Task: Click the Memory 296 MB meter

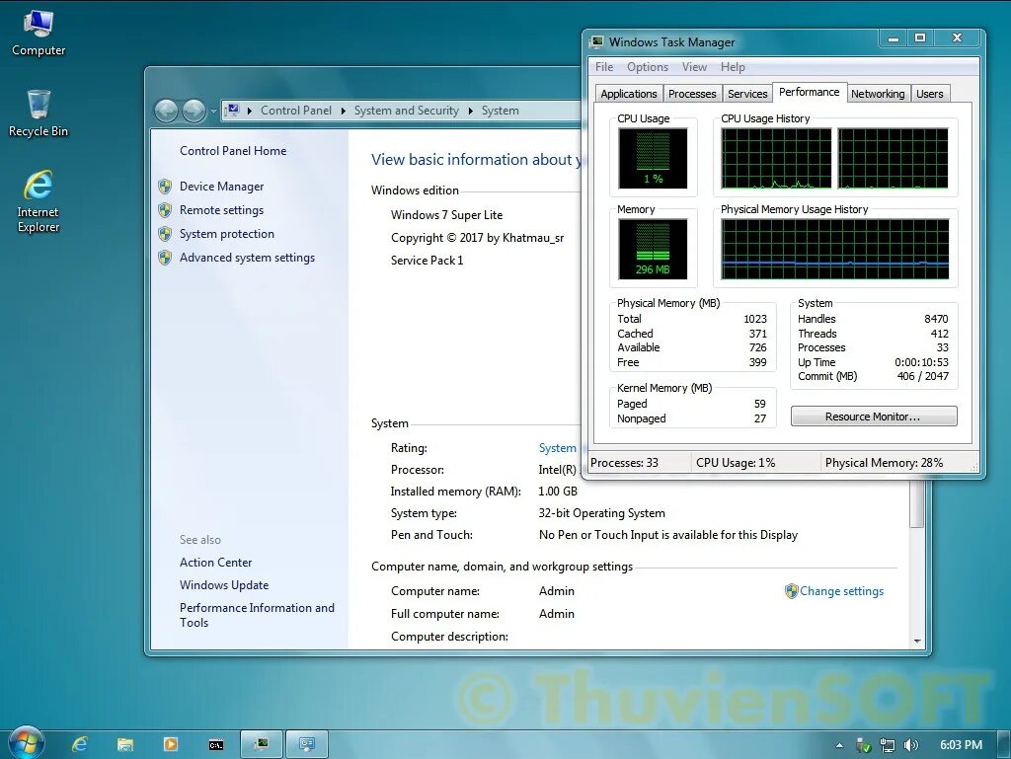Action: [x=653, y=249]
